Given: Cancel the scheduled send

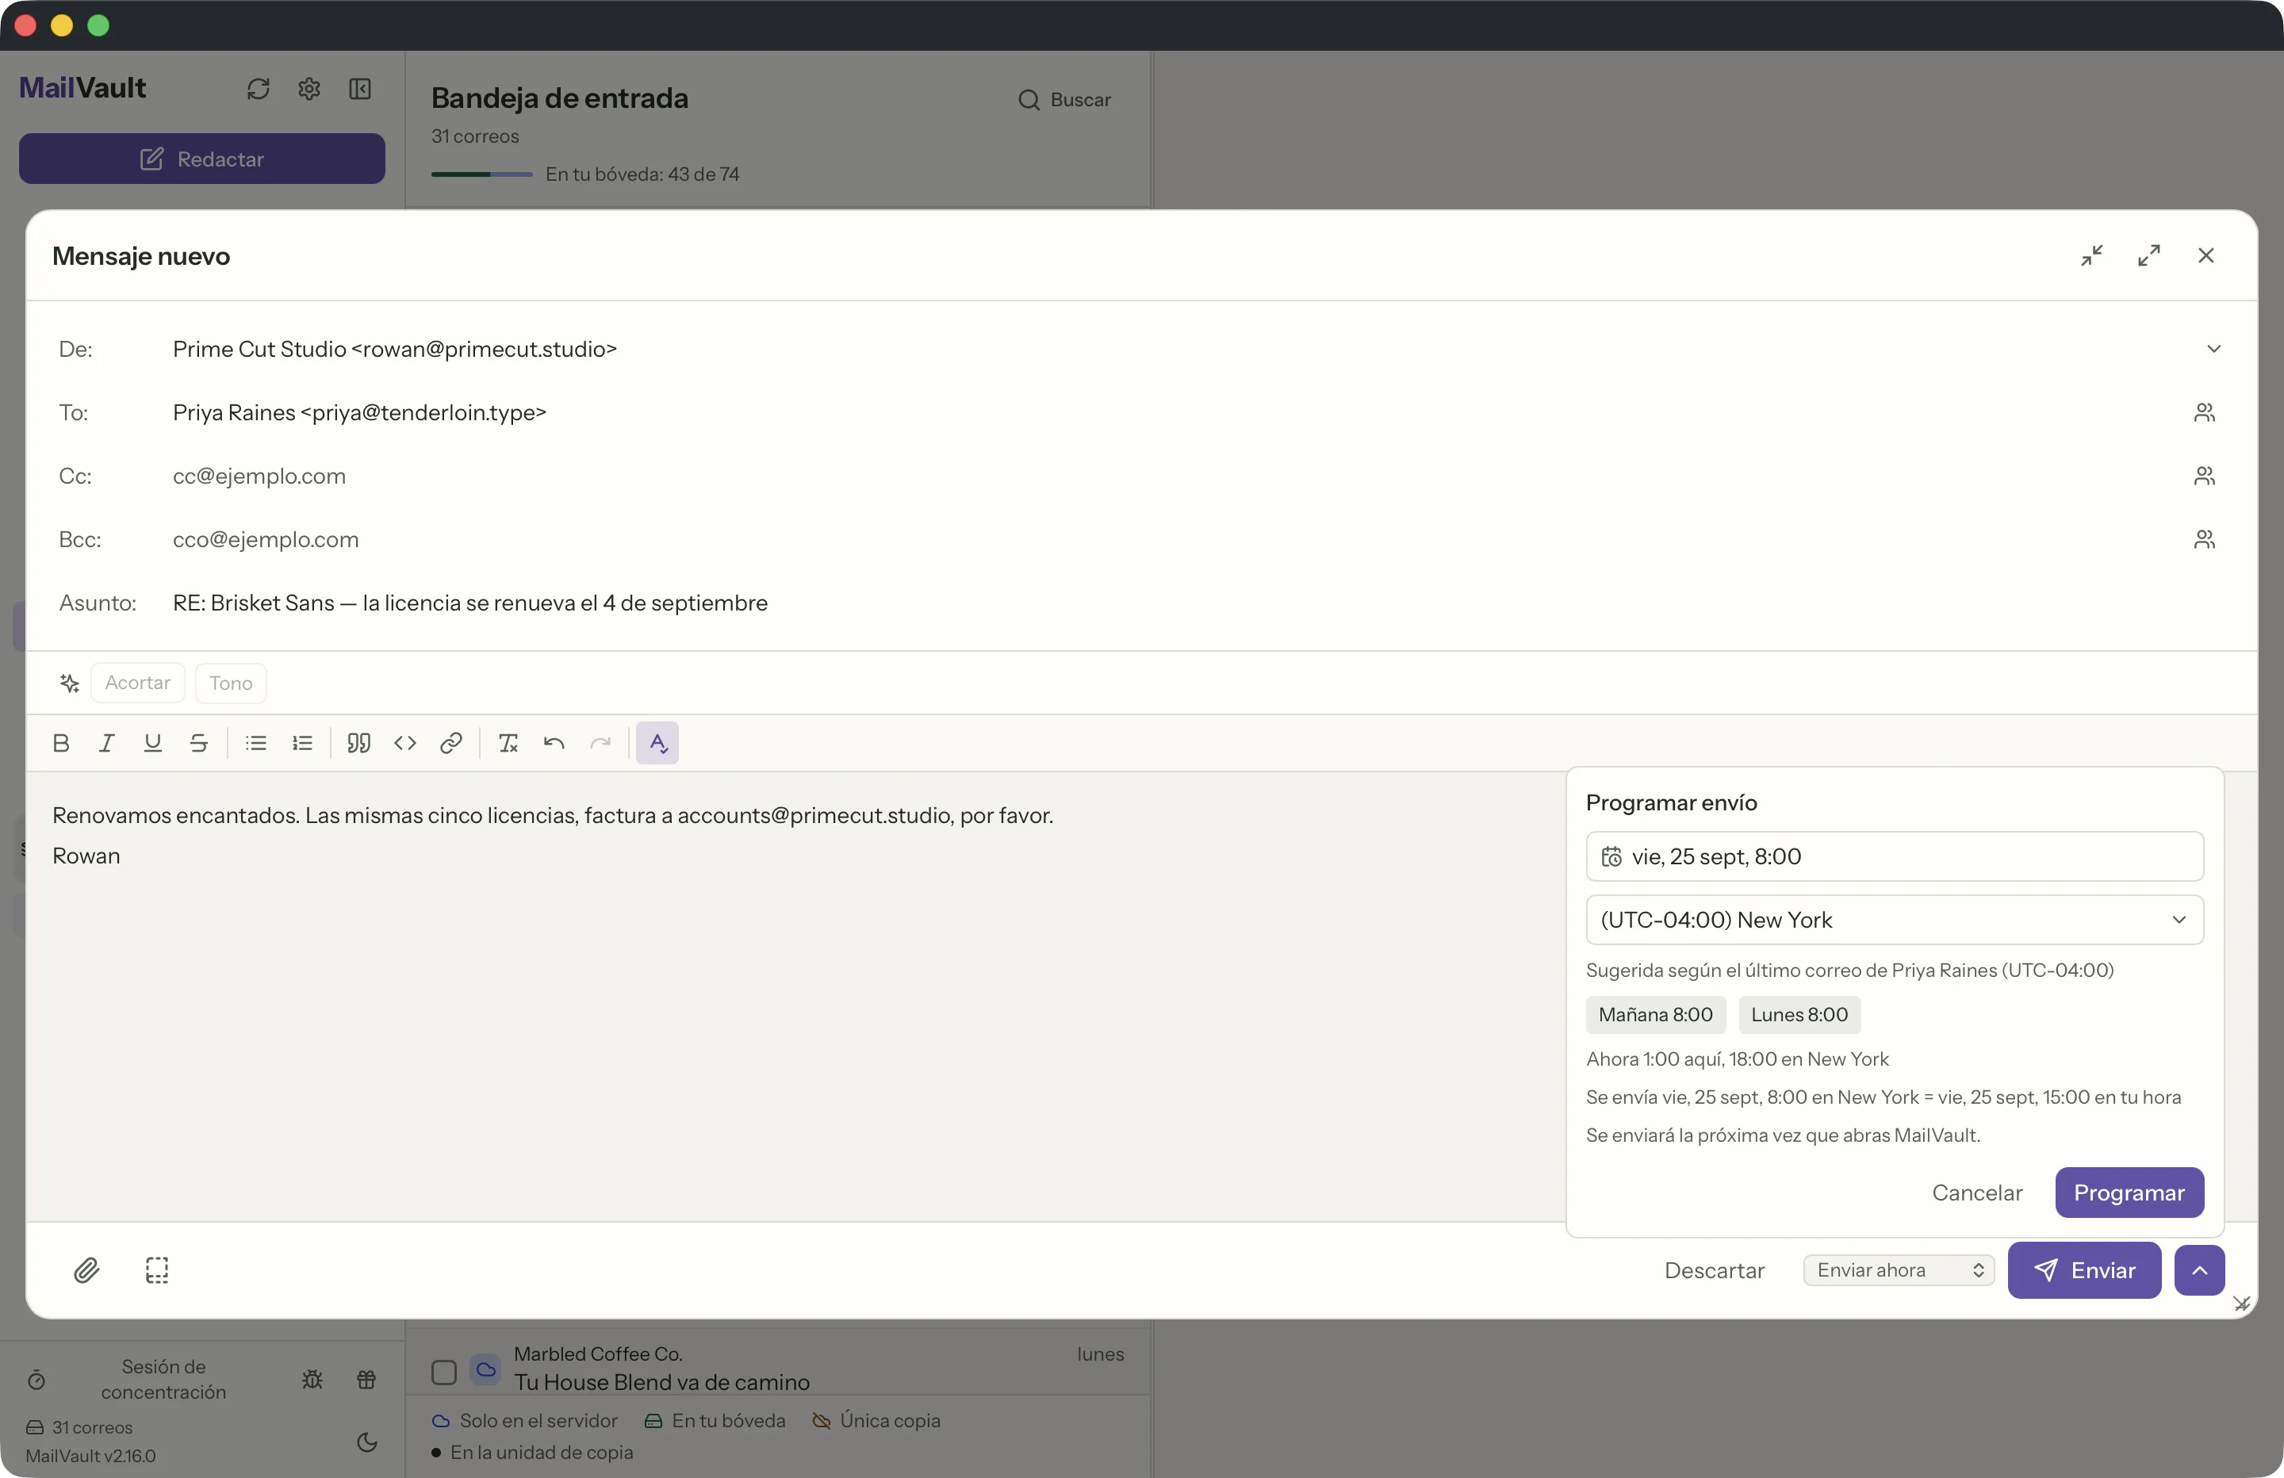Looking at the screenshot, I should (x=1977, y=1193).
